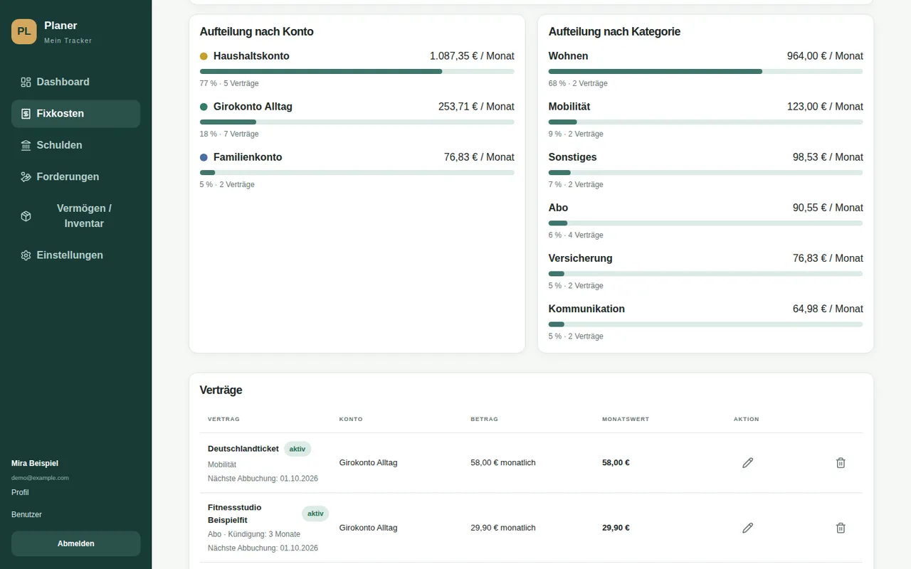The width and height of the screenshot is (911, 569).
Task: Click the PL app logo badge
Action: pyautogui.click(x=24, y=31)
